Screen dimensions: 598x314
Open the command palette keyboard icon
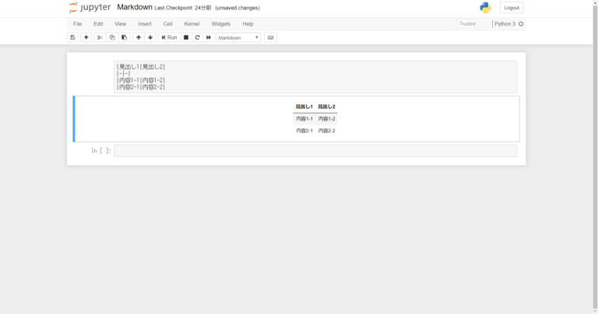pyautogui.click(x=270, y=37)
